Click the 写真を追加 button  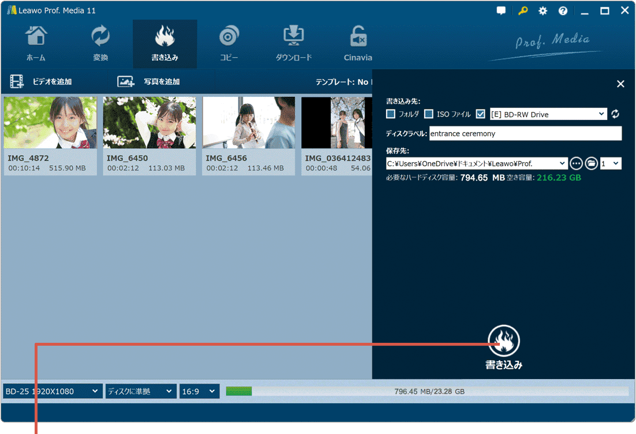[x=149, y=82]
